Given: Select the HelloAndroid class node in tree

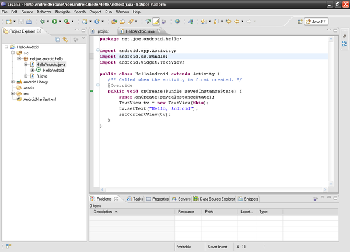Looking at the screenshot, I should tap(52, 70).
